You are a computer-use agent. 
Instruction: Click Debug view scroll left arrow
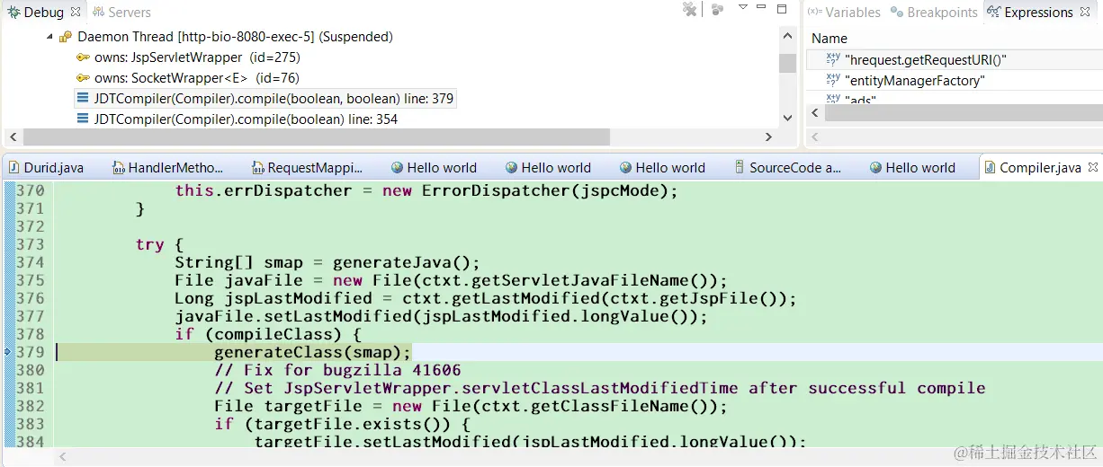(x=13, y=137)
